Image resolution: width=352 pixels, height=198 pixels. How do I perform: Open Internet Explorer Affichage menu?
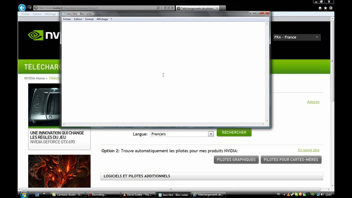[50, 14]
